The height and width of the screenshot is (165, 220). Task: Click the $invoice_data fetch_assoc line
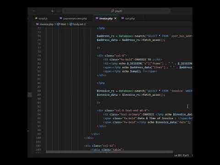point(131,95)
